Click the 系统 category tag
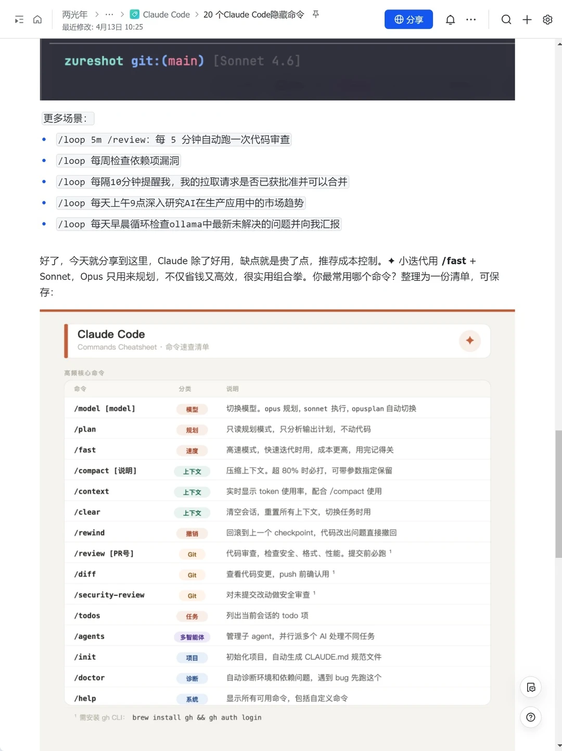 192,699
